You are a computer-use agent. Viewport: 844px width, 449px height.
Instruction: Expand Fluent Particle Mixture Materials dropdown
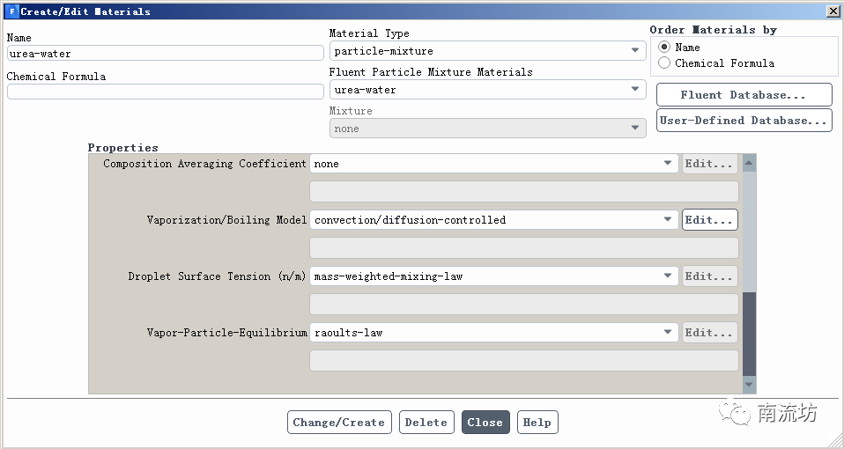tap(488, 90)
